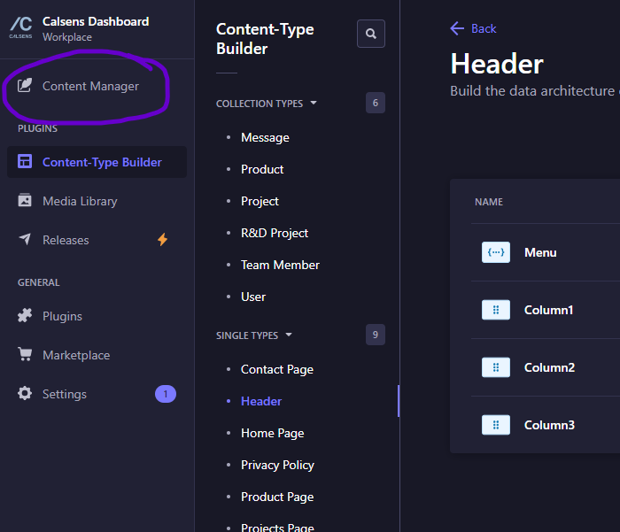Select the Privacy Policy single type
This screenshot has height=532, width=620.
tap(277, 465)
